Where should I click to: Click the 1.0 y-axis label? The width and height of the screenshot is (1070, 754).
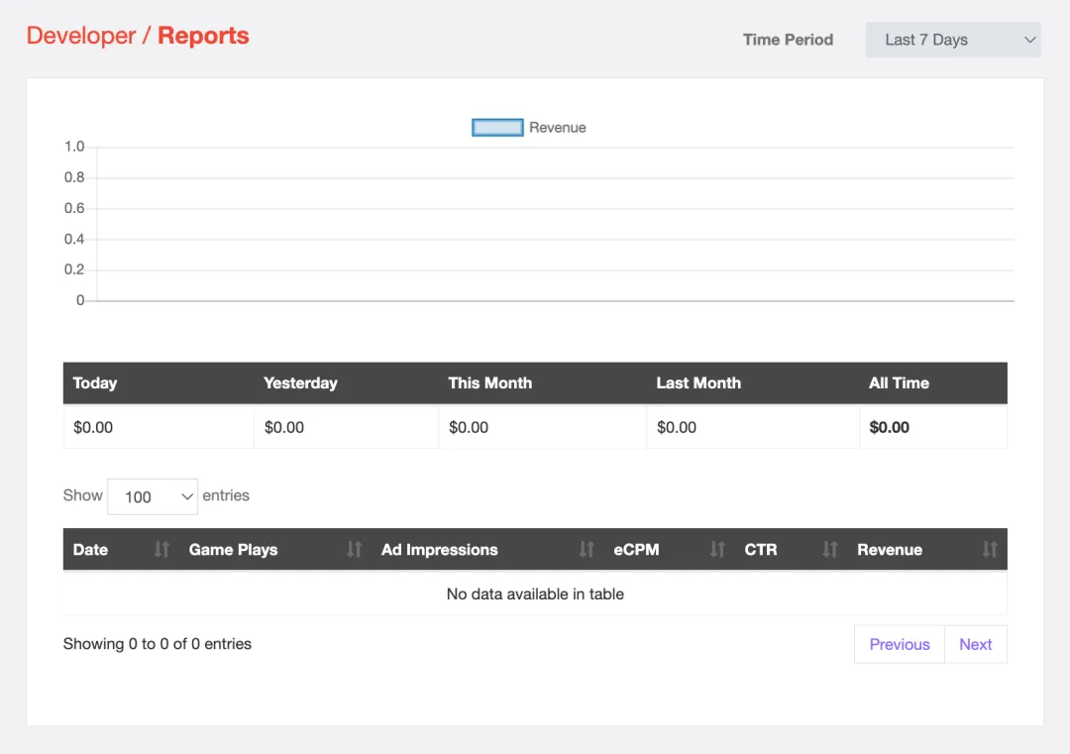coord(74,147)
